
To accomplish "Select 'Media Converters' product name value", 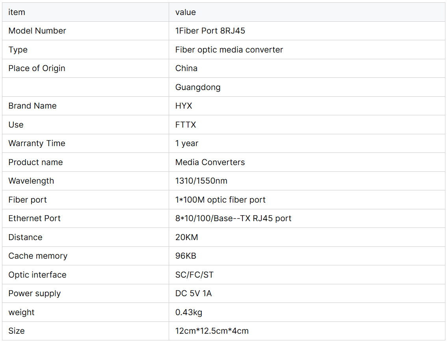I will [x=210, y=162].
